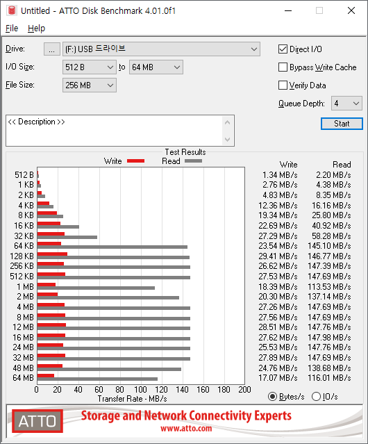Click the Write column header in results
Image resolution: width=368 pixels, height=444 pixels.
[x=289, y=165]
